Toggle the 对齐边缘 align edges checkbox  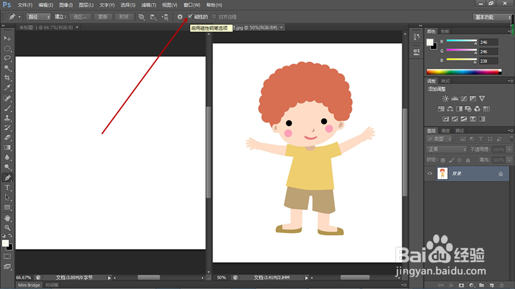214,17
